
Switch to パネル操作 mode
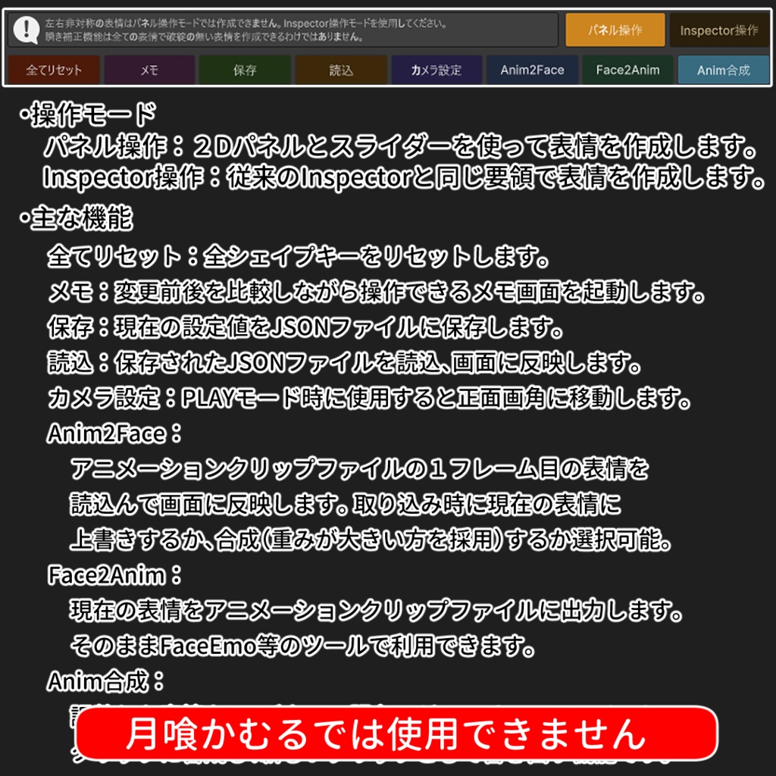click(615, 30)
